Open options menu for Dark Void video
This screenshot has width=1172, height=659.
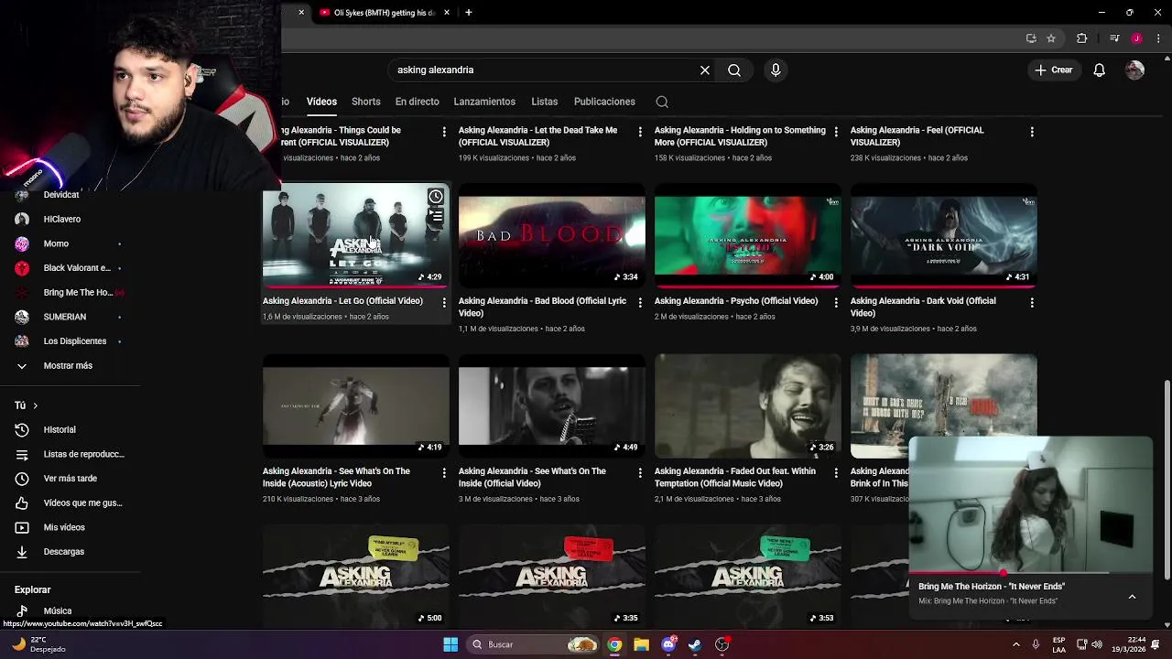click(1032, 302)
